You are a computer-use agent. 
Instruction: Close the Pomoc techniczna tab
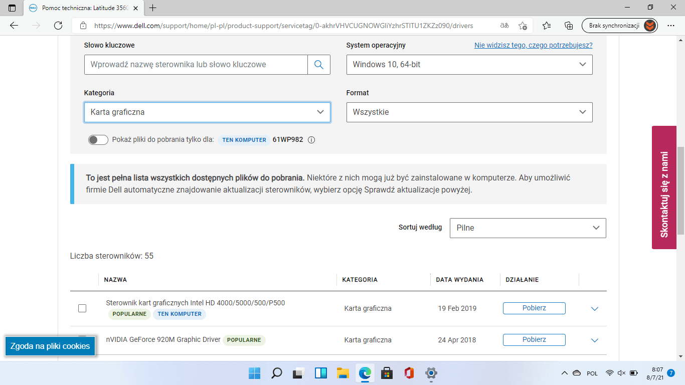136,8
